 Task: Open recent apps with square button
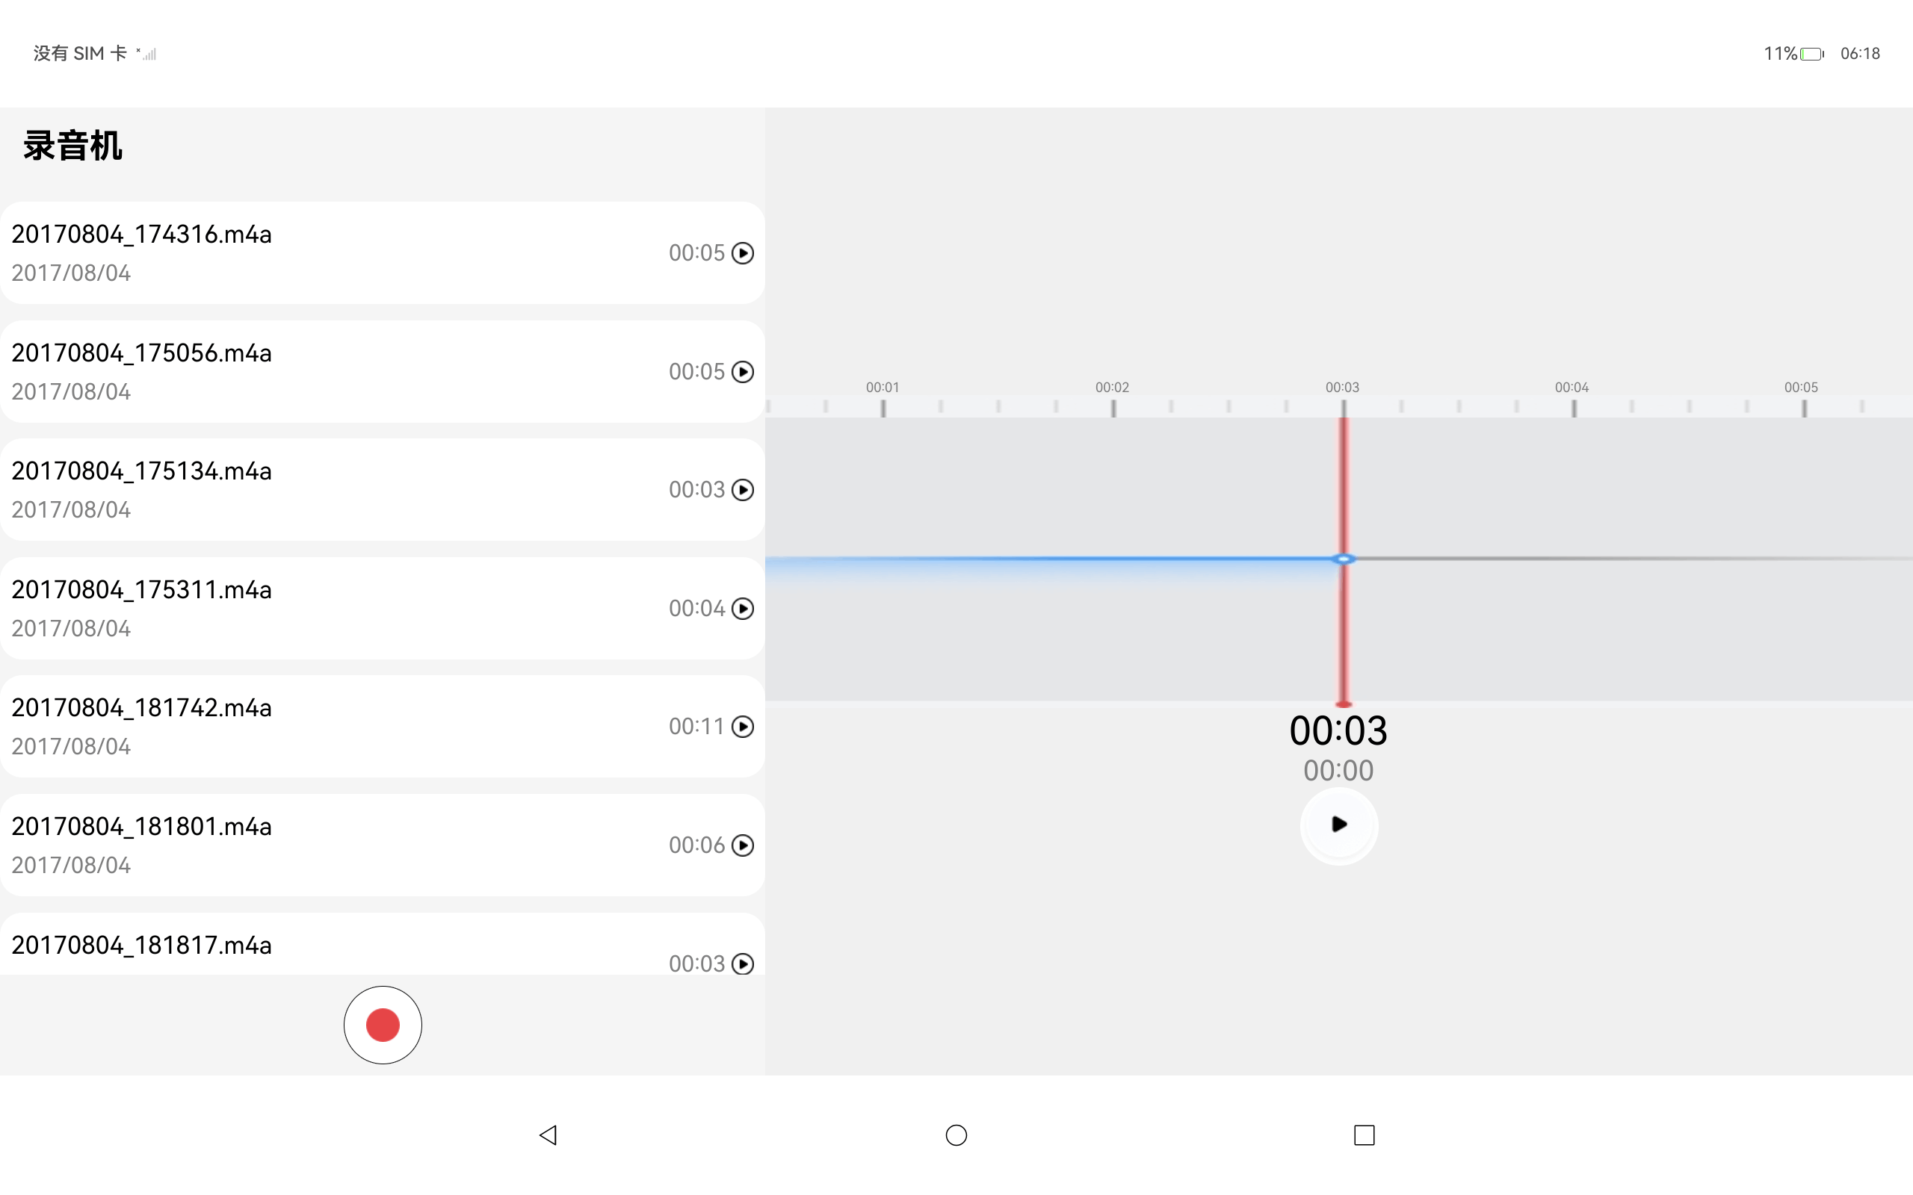pos(1365,1135)
